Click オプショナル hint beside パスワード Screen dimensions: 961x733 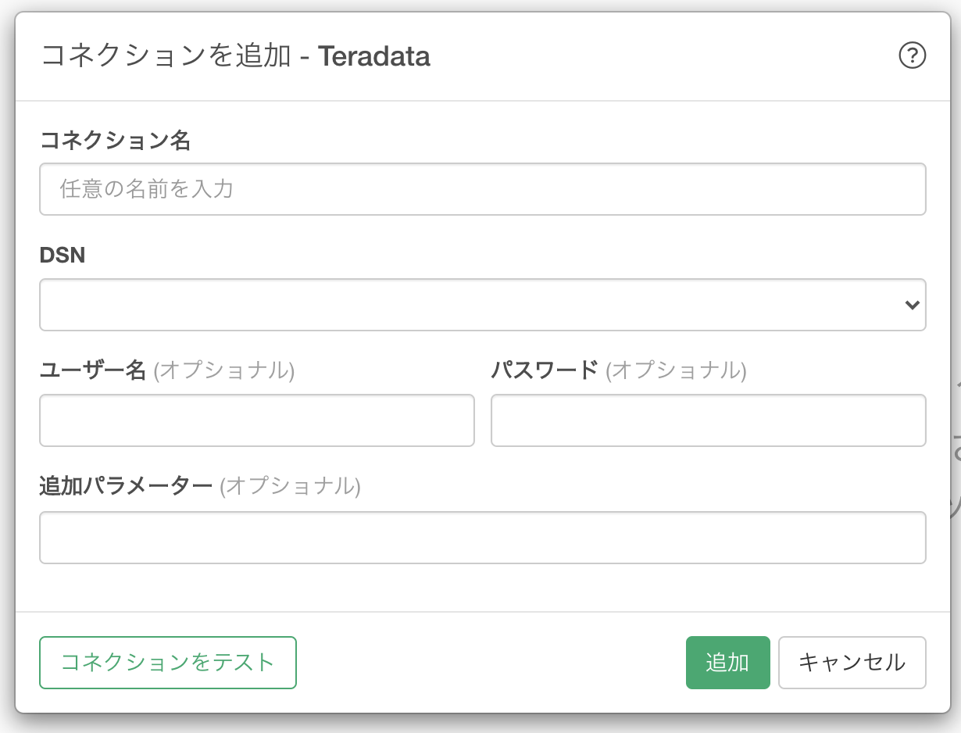677,370
